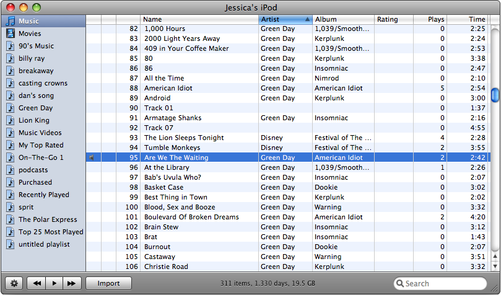Open the 90's Music playlist
Image resolution: width=501 pixels, height=295 pixels.
43,46
